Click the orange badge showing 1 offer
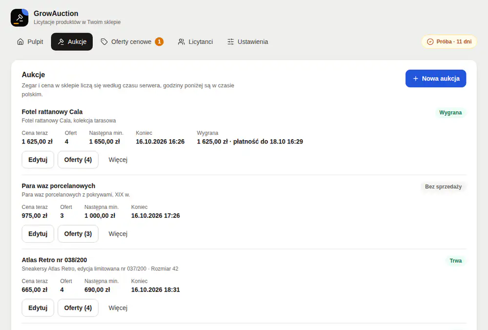This screenshot has height=330, width=488. pyautogui.click(x=160, y=41)
